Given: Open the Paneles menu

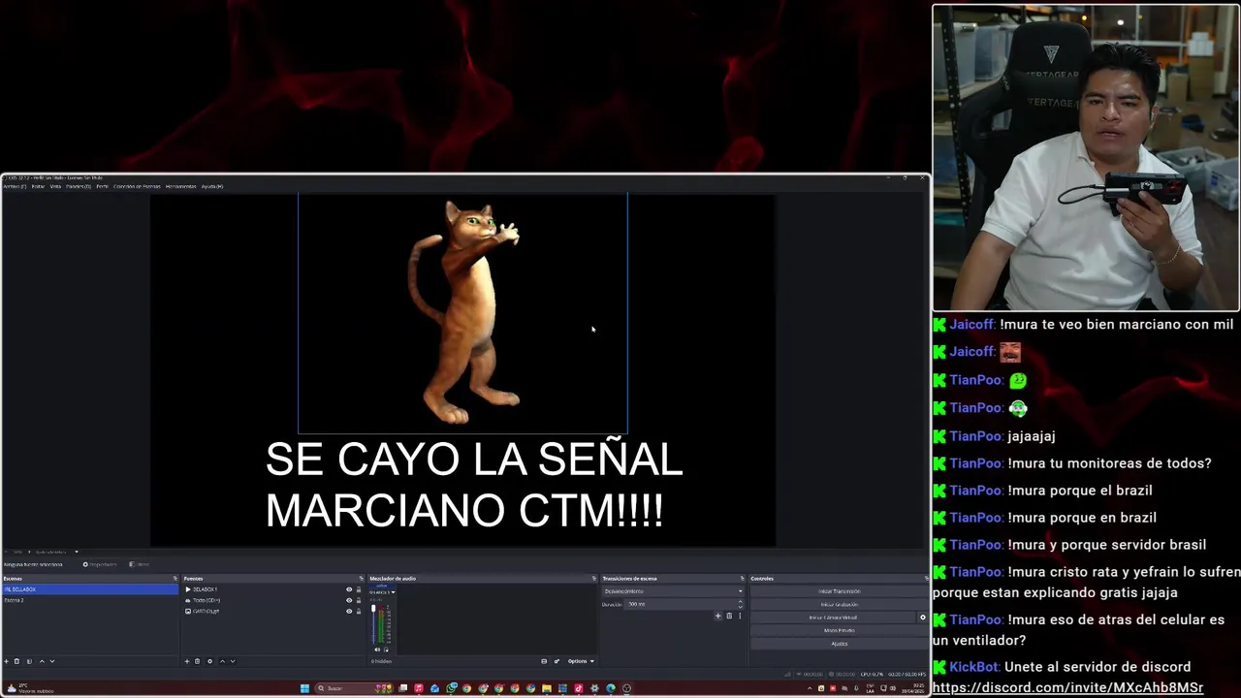Looking at the screenshot, I should click(79, 186).
